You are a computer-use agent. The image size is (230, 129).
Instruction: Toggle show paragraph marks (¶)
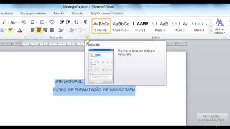(85, 22)
